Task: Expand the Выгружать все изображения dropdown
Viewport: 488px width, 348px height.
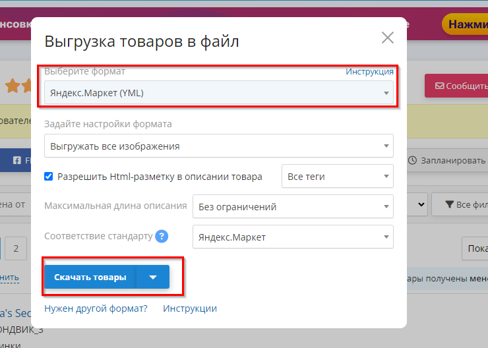Action: point(219,146)
